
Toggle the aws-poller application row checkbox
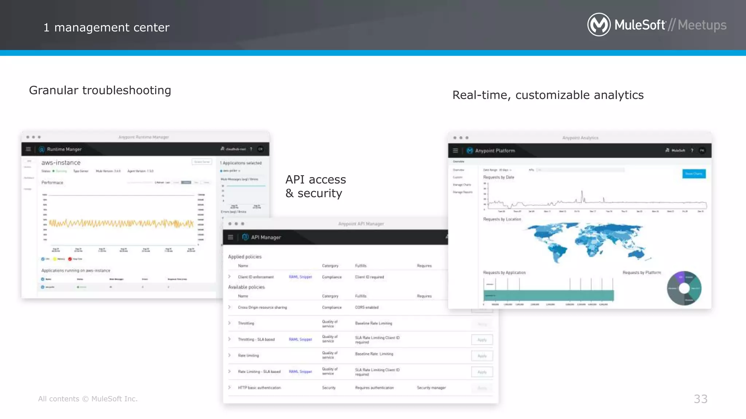[x=43, y=287]
